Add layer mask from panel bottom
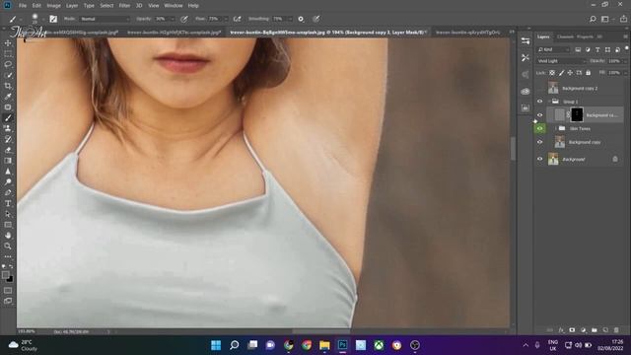Viewport: 631px width, 355px height. pyautogui.click(x=572, y=330)
